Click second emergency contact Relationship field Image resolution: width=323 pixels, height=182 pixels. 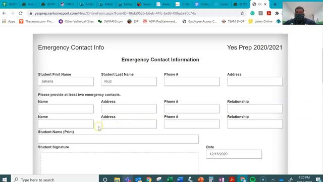tap(255, 124)
